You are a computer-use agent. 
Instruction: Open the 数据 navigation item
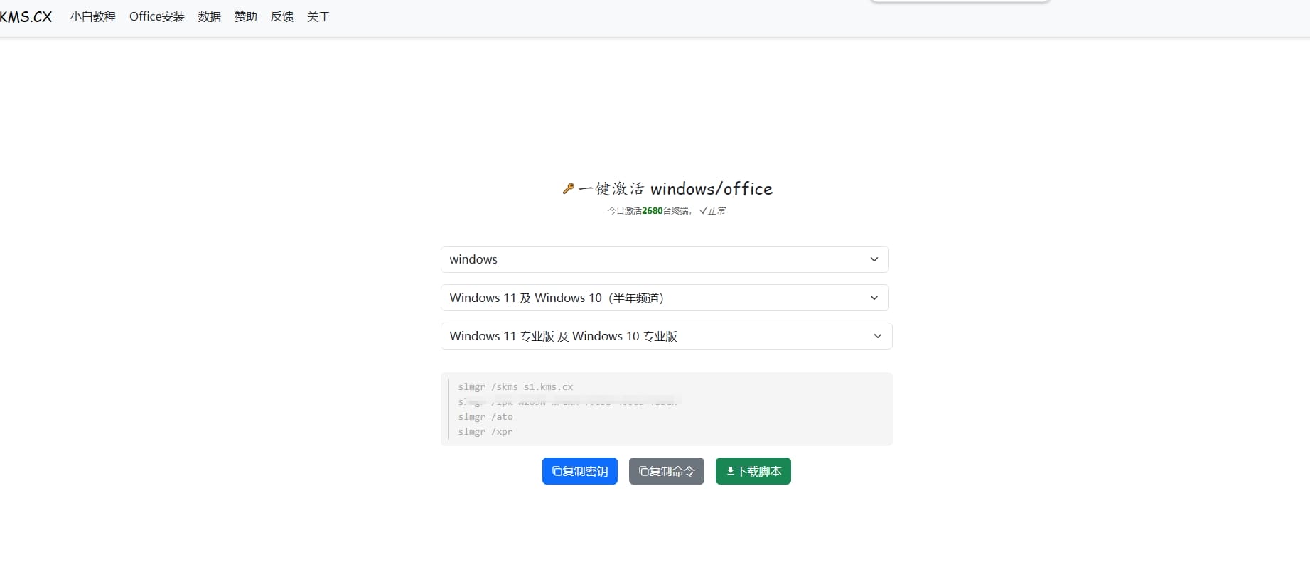210,16
